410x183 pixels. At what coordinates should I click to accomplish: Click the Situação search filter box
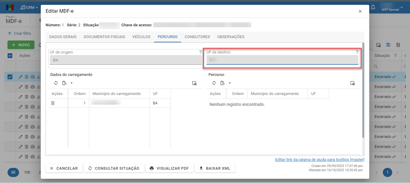coord(386,66)
